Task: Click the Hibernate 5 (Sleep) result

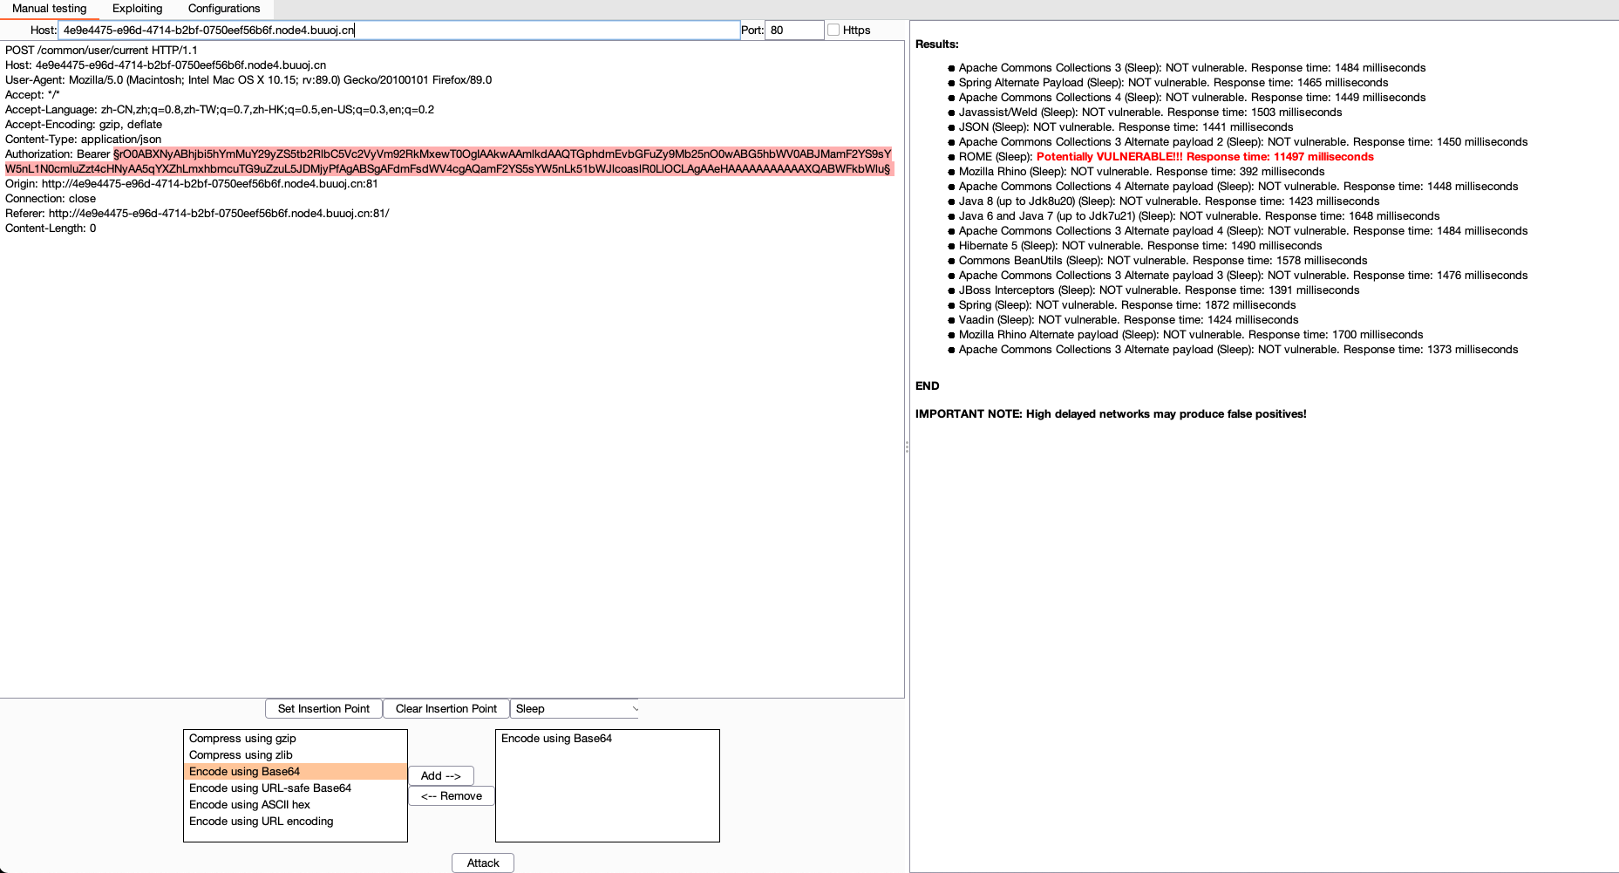Action: coord(1140,246)
